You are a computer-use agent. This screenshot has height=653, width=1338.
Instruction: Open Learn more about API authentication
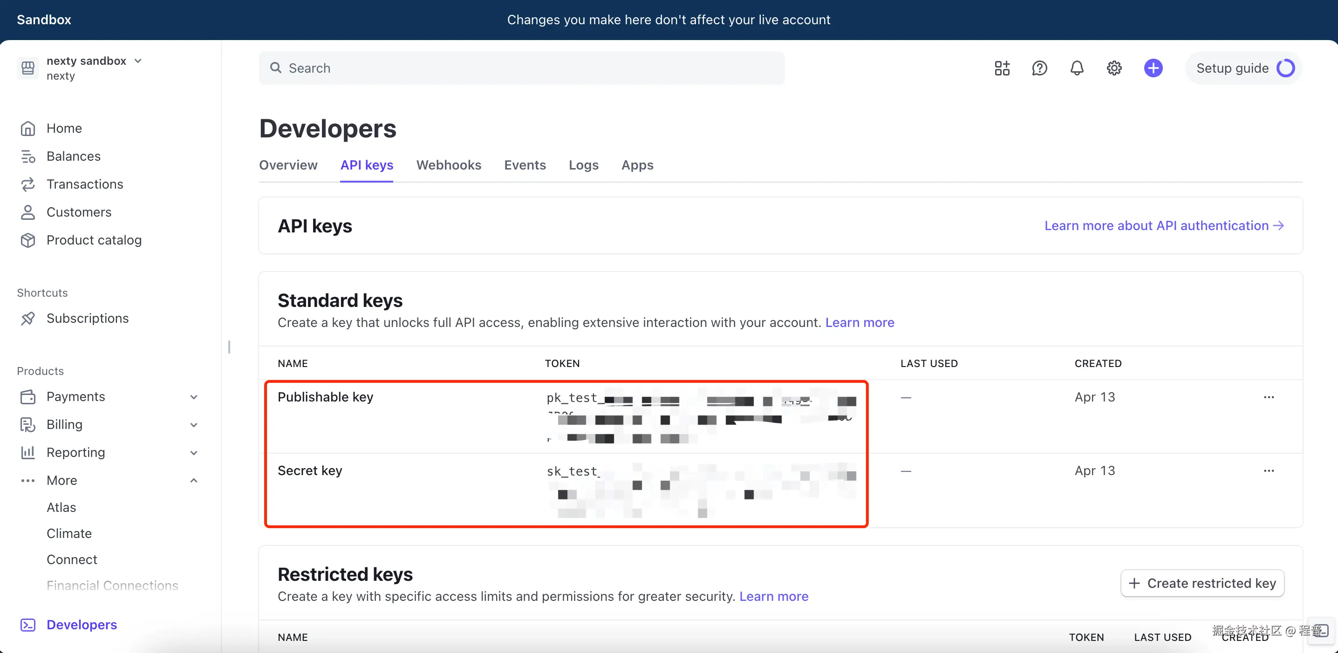coord(1164,225)
